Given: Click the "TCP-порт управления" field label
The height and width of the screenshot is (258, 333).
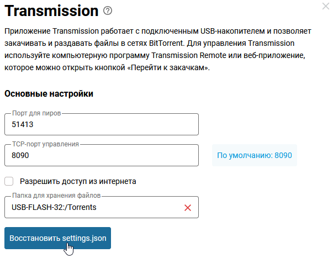Looking at the screenshot, I should click(45, 144).
